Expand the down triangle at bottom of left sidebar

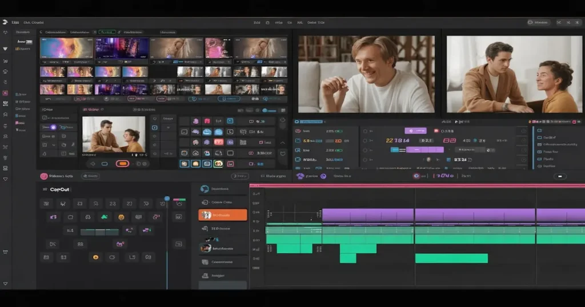[x=5, y=284]
